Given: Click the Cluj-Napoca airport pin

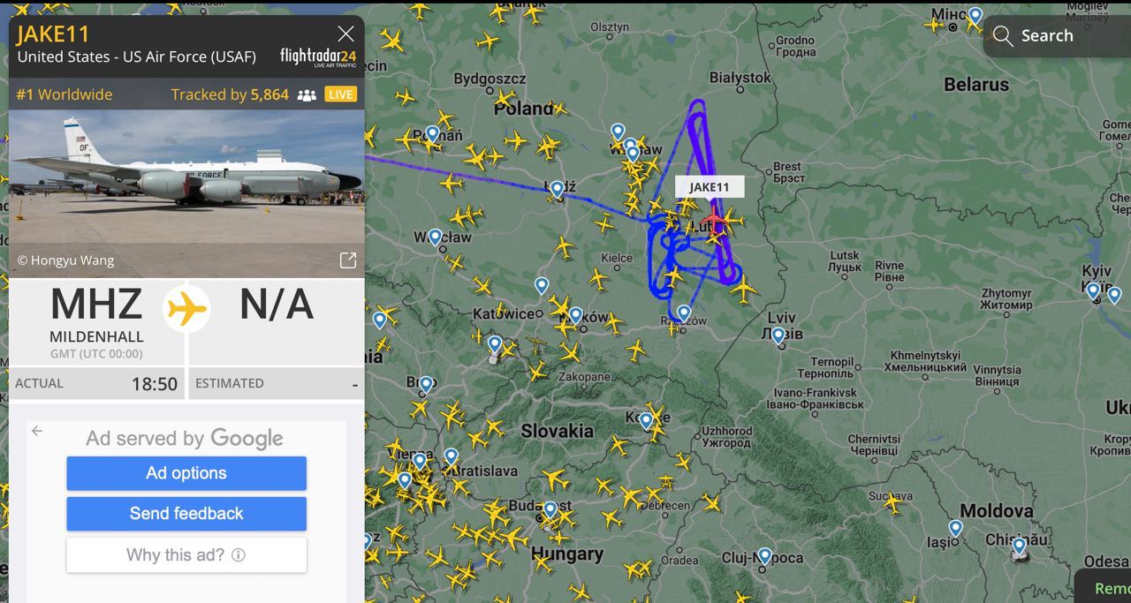Looking at the screenshot, I should tap(764, 556).
